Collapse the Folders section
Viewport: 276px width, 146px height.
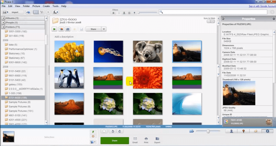tap(4, 27)
